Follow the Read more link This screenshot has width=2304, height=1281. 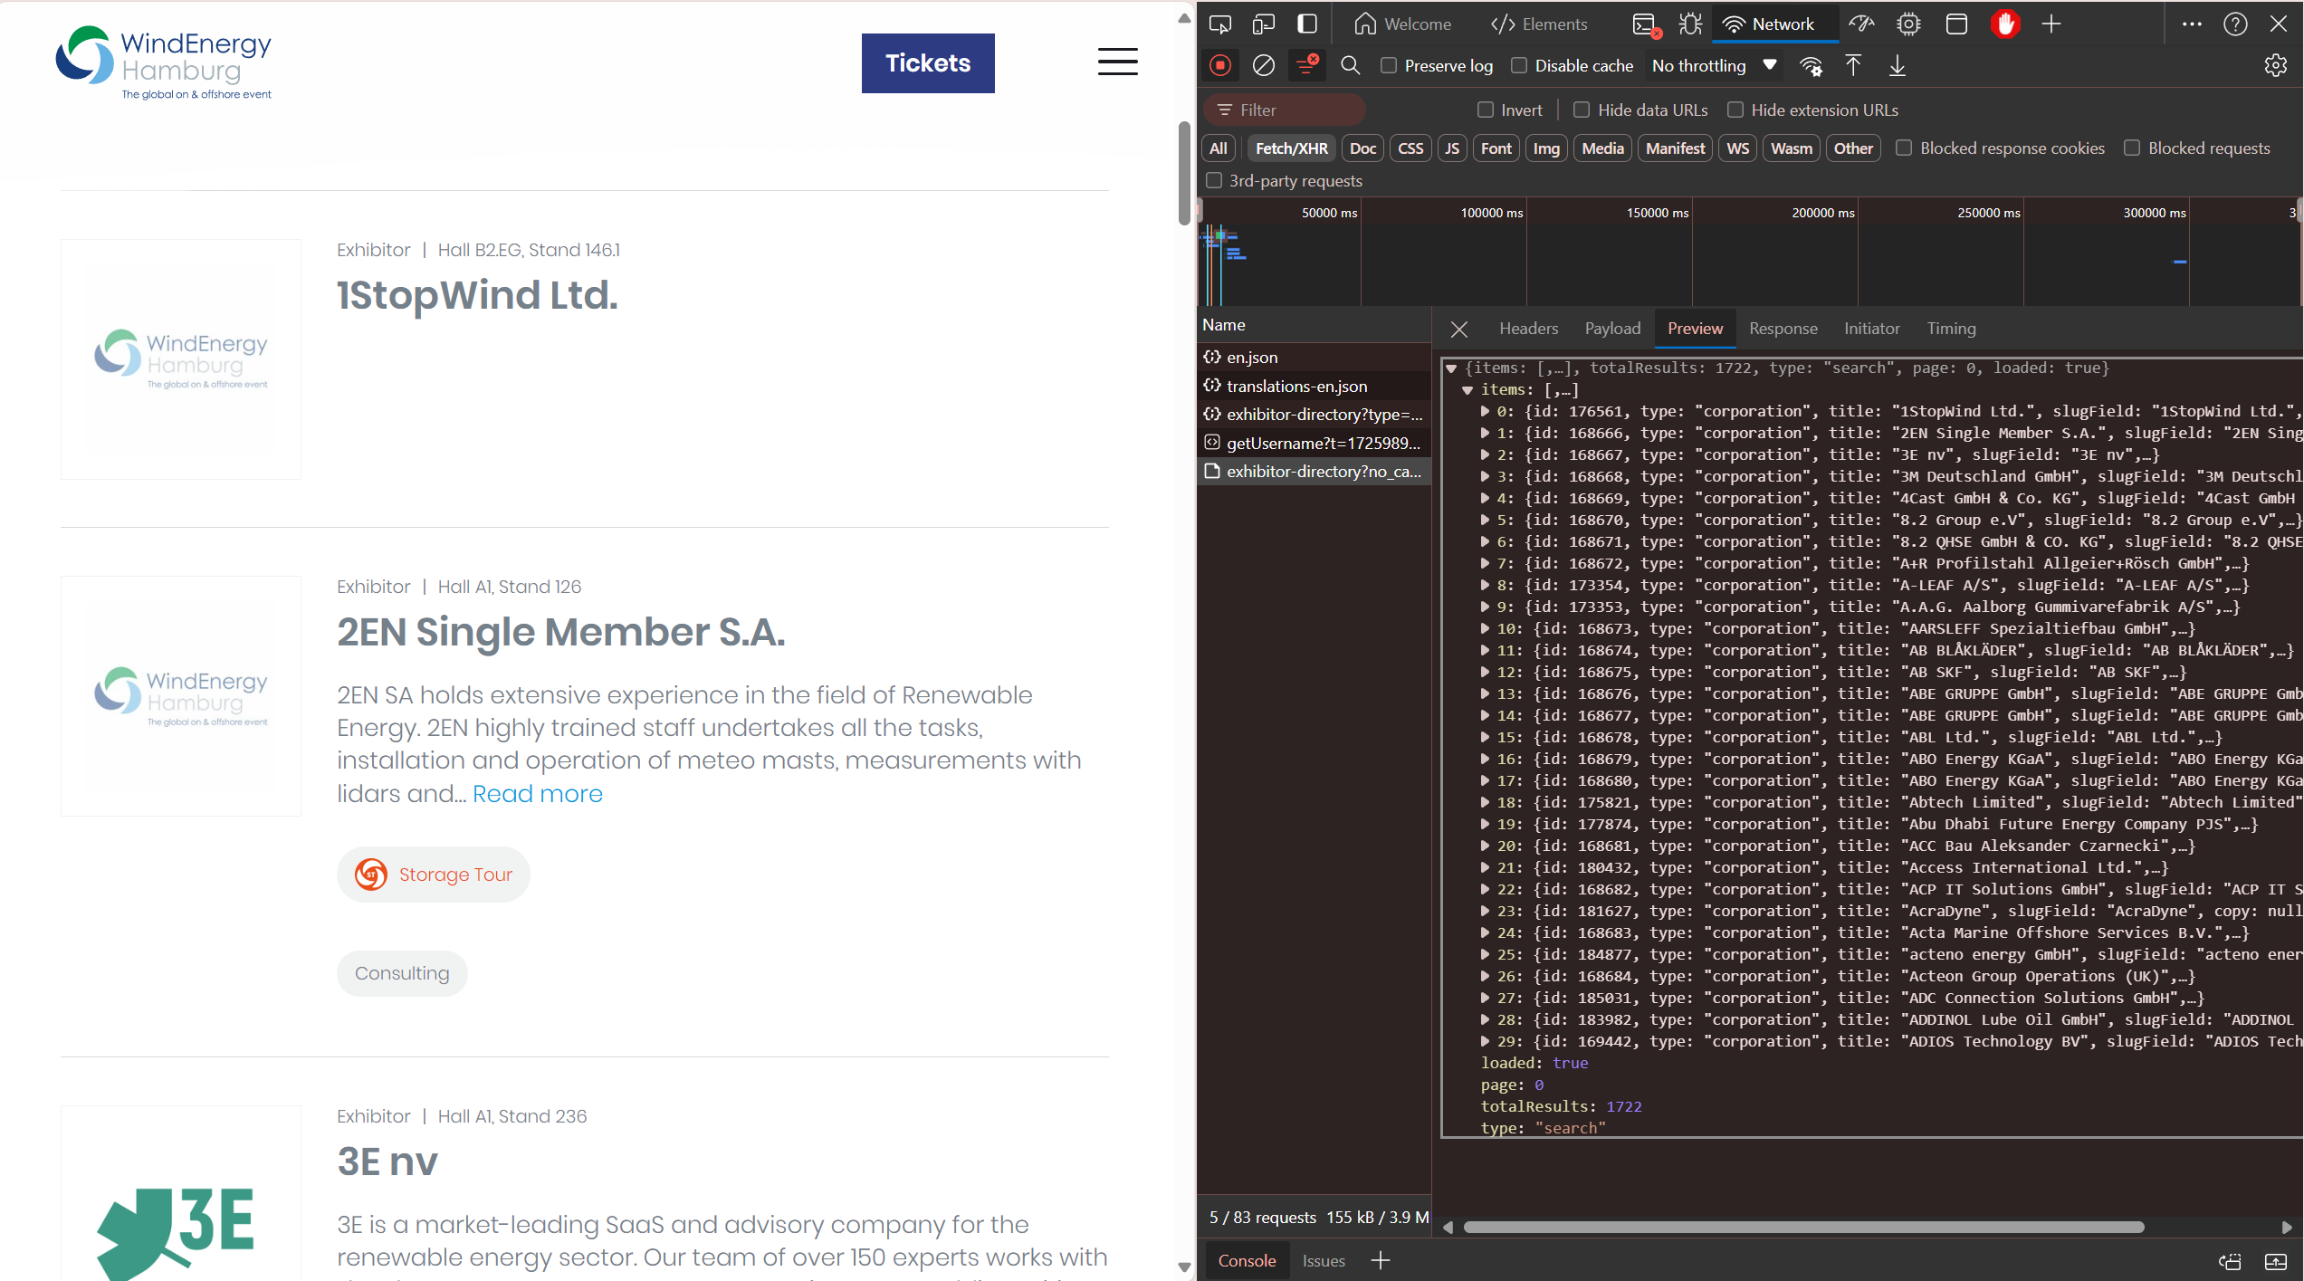click(x=538, y=794)
